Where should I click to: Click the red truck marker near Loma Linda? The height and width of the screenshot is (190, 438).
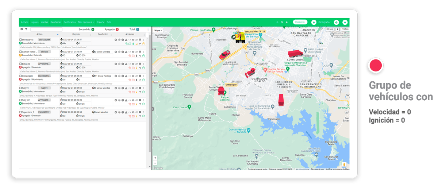295,54
